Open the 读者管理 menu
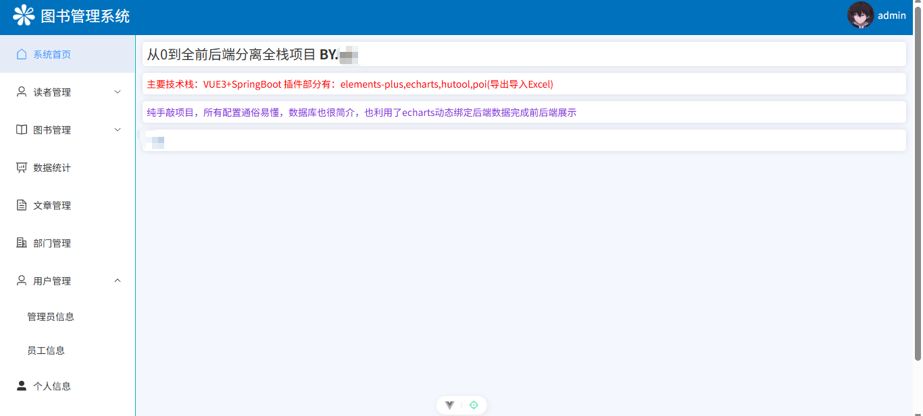 (68, 92)
